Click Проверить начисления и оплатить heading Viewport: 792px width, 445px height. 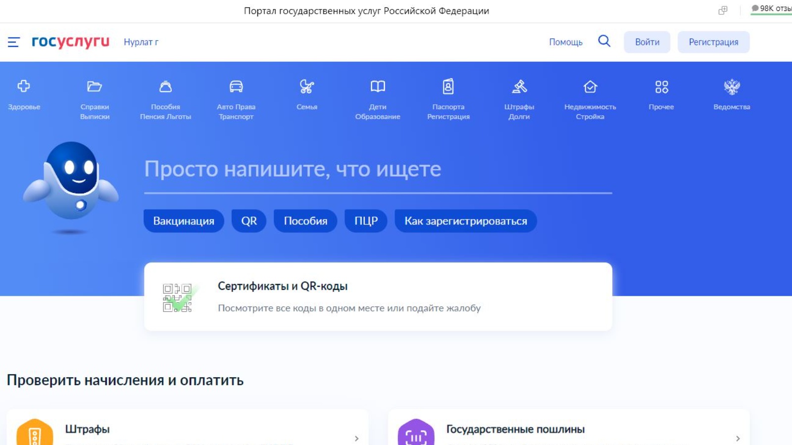click(125, 380)
